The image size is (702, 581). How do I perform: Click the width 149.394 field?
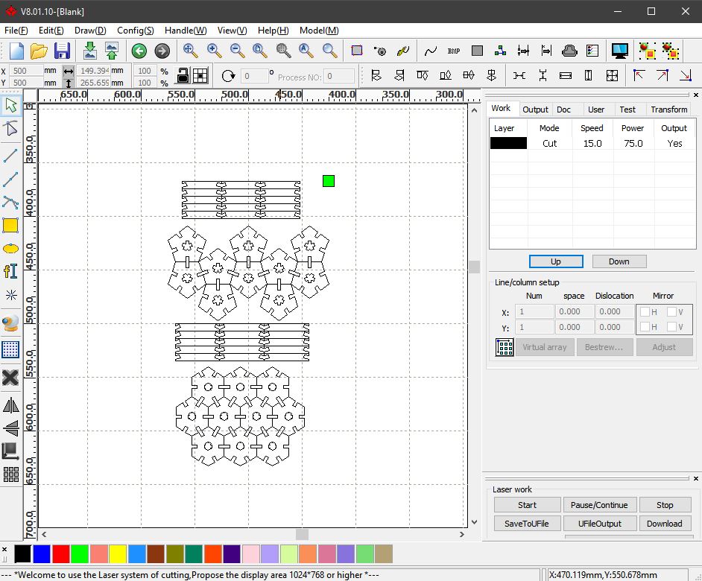[93, 71]
